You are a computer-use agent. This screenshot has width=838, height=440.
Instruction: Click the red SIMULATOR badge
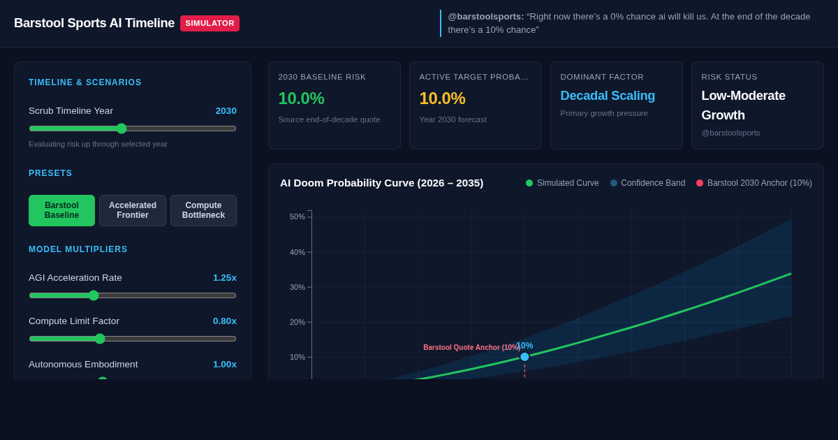pos(209,23)
